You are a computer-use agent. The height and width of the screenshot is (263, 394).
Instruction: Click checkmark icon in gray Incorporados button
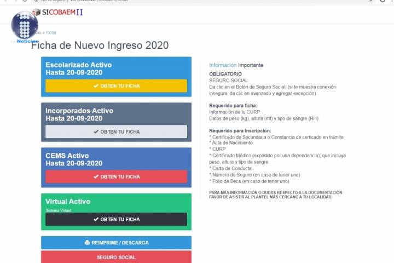(x=96, y=132)
